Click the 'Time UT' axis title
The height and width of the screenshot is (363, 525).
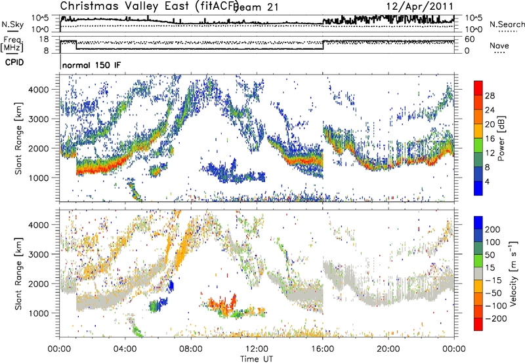pos(257,359)
